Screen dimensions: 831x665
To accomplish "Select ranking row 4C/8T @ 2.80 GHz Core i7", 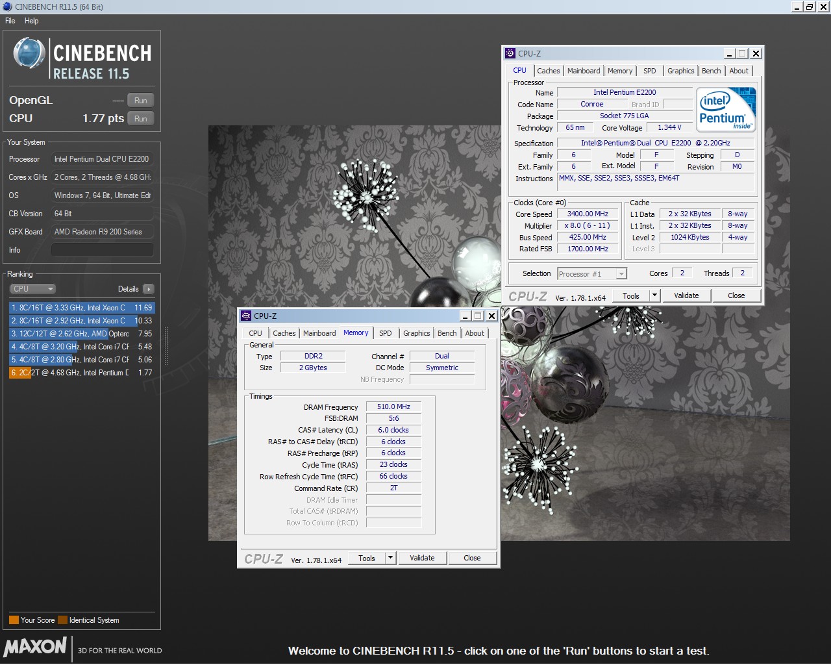I will (82, 360).
